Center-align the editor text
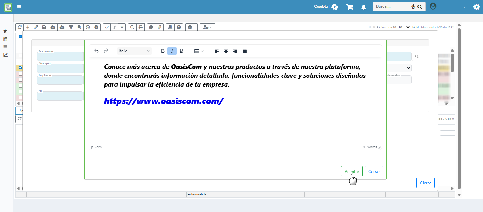Screen dimensions: 483x212 pos(226,51)
